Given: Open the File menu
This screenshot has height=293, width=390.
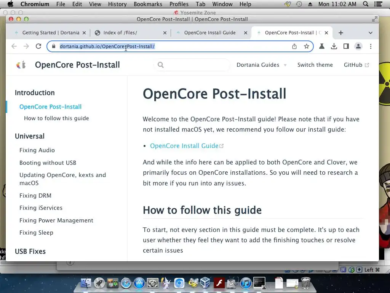Looking at the screenshot, I should (61, 4).
